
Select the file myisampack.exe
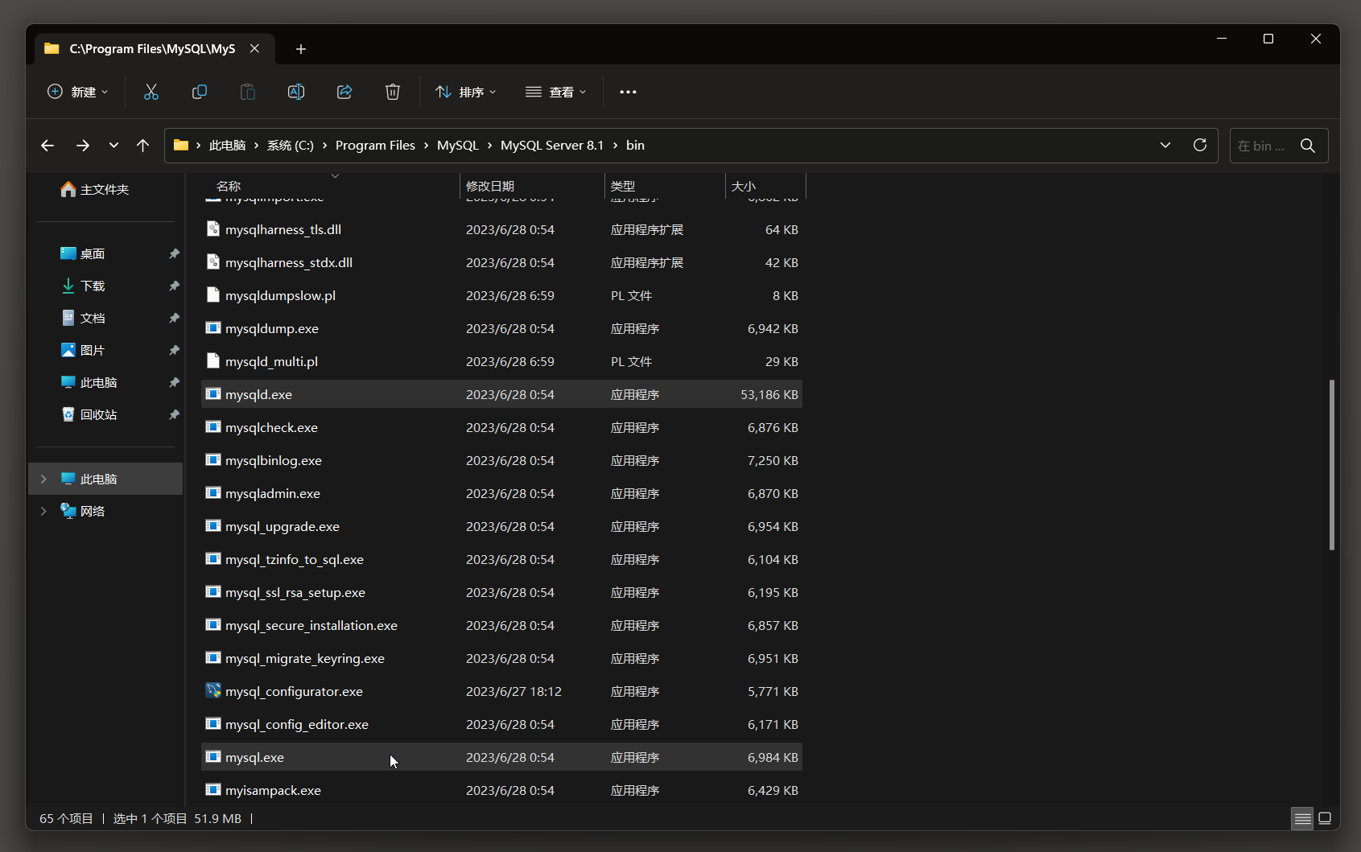(x=501, y=790)
